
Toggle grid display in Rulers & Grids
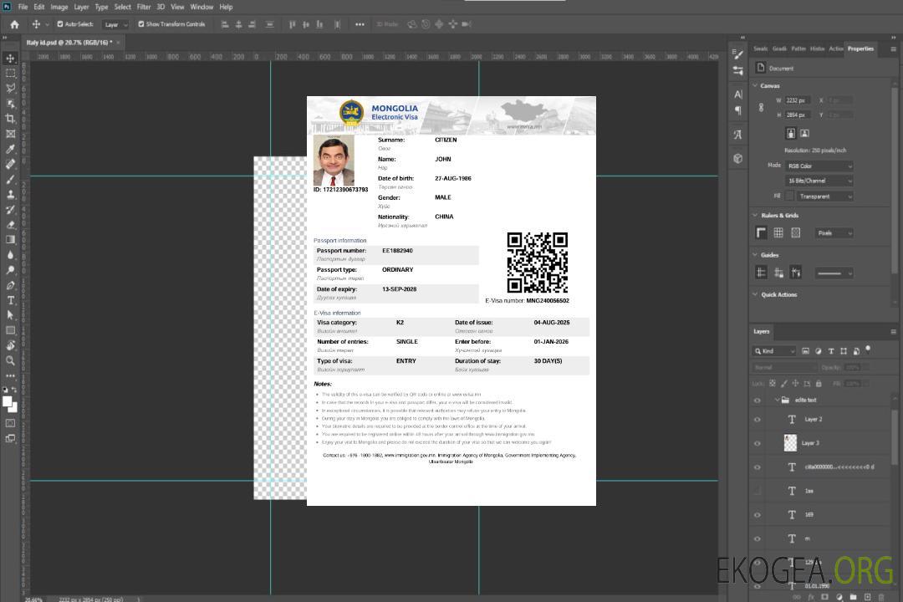[778, 232]
